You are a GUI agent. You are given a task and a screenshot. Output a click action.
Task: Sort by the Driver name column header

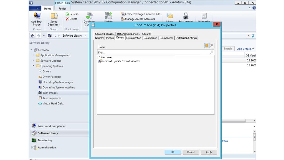coord(136,57)
